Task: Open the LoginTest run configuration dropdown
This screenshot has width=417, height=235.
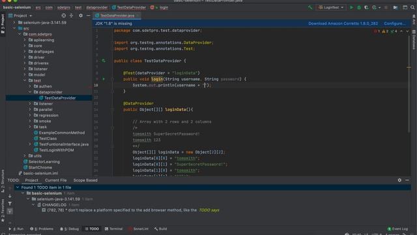Action: tap(331, 7)
